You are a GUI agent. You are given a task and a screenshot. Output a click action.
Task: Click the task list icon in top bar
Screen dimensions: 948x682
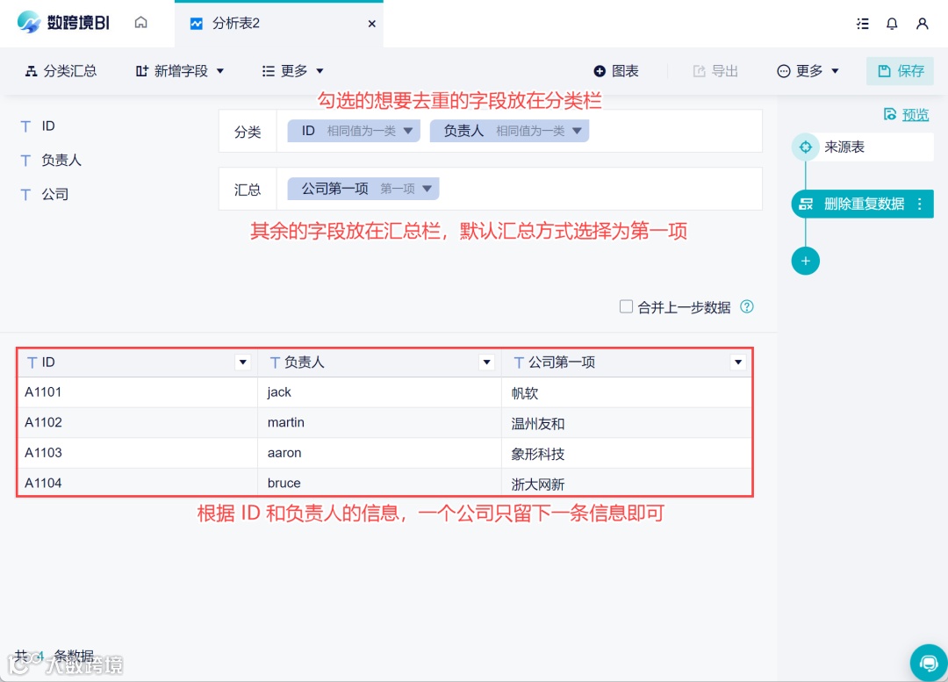pyautogui.click(x=862, y=23)
